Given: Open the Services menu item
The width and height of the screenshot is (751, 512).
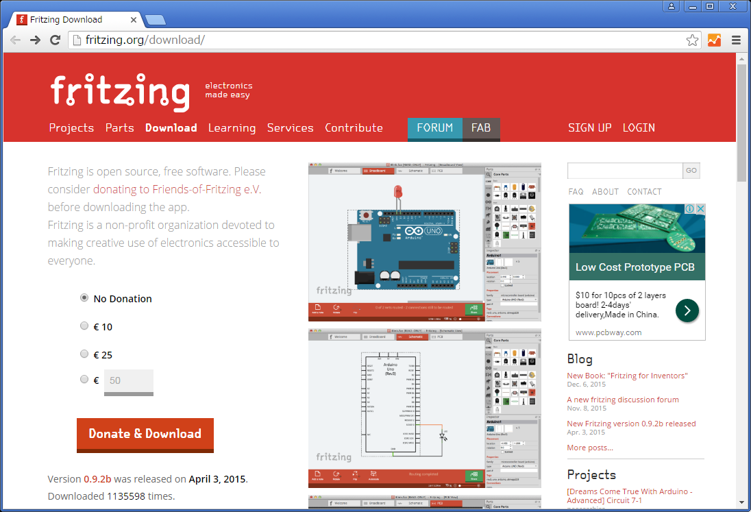Looking at the screenshot, I should [291, 128].
